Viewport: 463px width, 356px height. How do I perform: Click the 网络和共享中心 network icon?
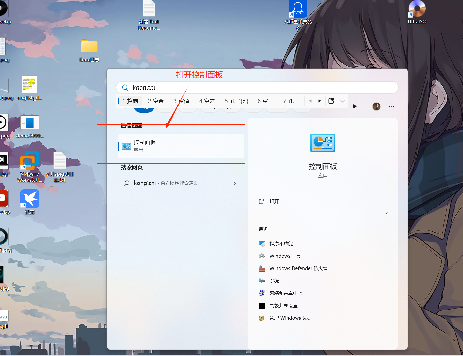262,293
